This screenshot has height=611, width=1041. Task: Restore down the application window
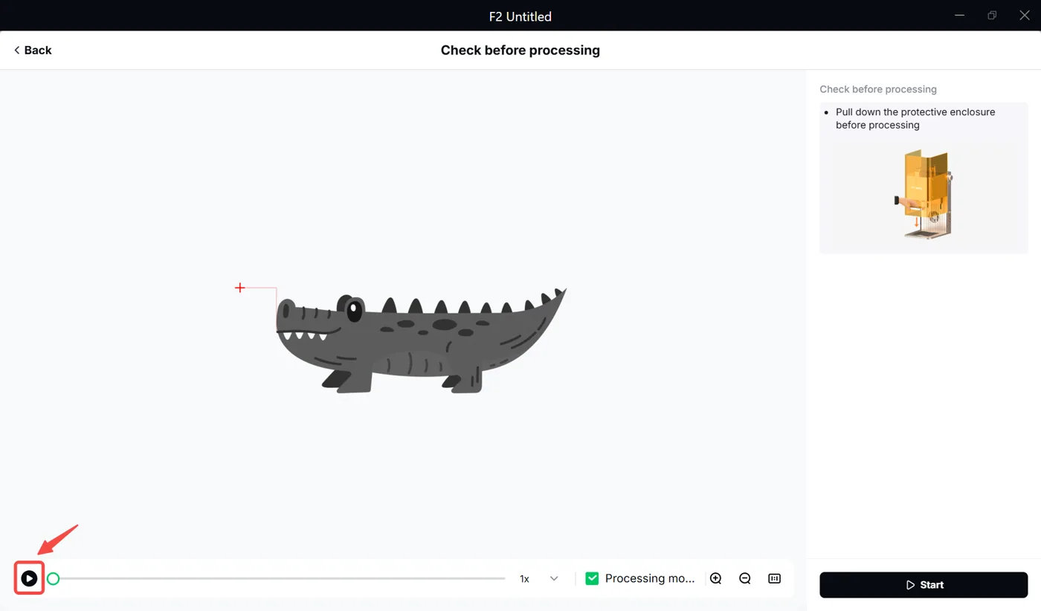pos(992,16)
